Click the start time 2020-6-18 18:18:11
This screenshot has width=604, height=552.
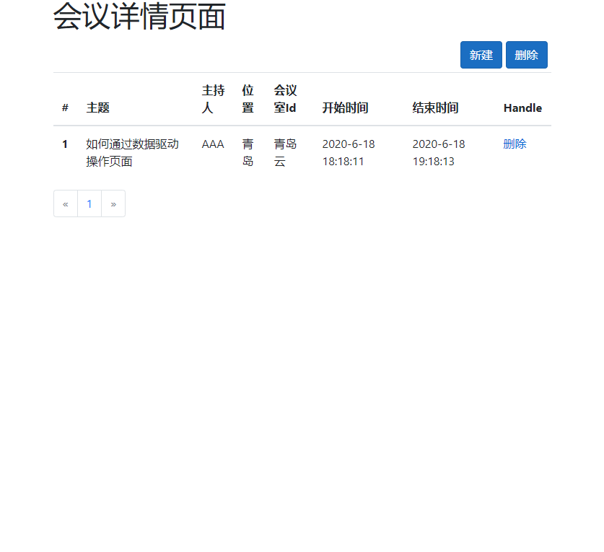coord(349,152)
